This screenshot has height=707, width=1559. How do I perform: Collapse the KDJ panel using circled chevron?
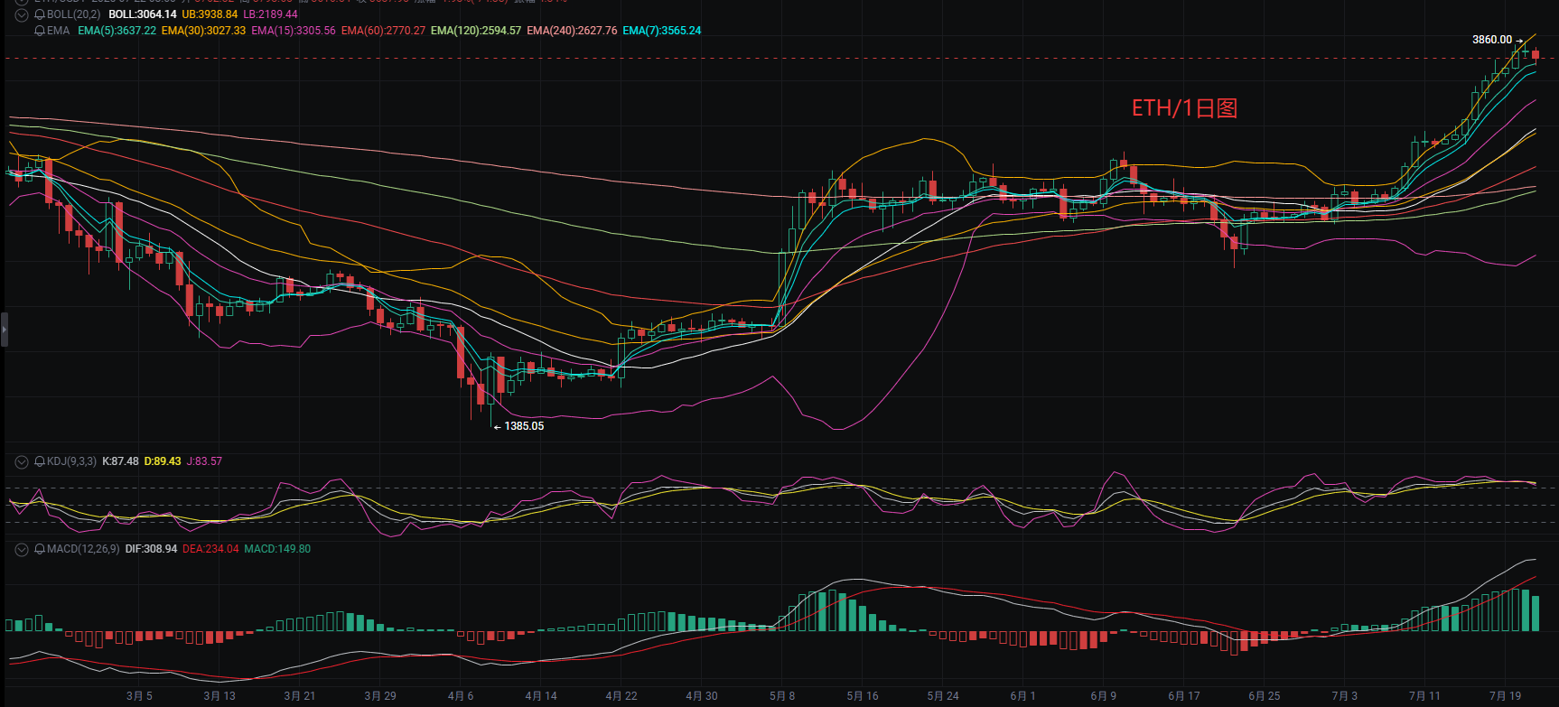click(x=22, y=461)
